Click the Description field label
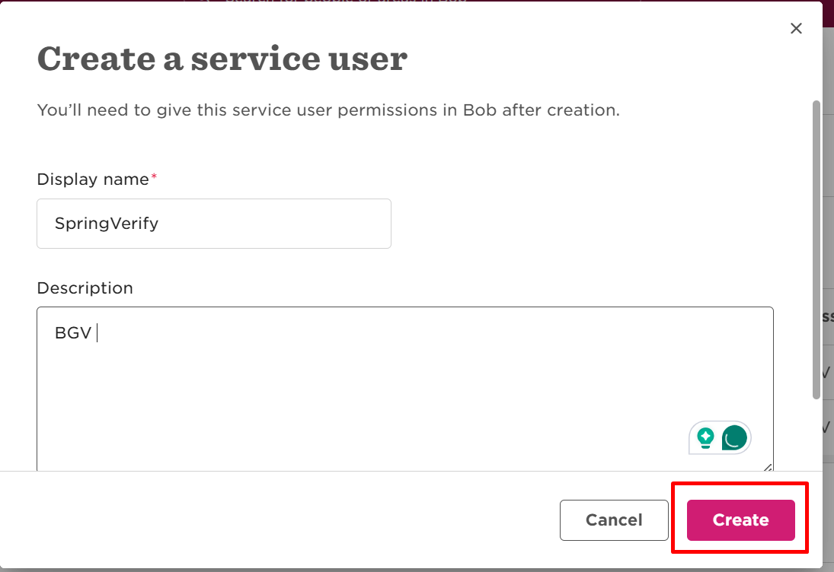Image resolution: width=834 pixels, height=572 pixels. [85, 288]
